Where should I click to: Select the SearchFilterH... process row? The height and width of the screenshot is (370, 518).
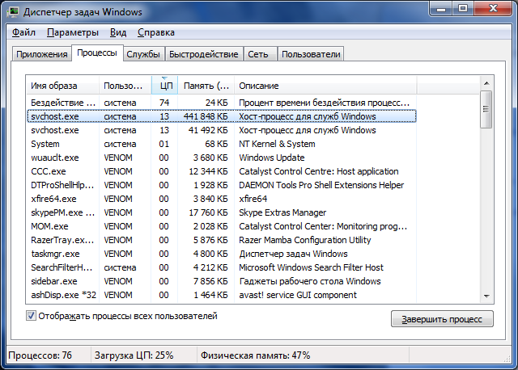221,267
